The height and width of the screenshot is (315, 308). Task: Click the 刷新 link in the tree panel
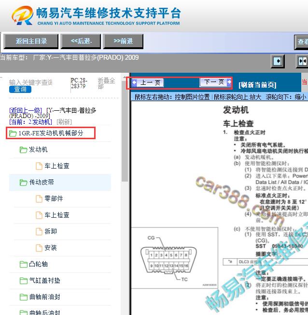(64, 122)
